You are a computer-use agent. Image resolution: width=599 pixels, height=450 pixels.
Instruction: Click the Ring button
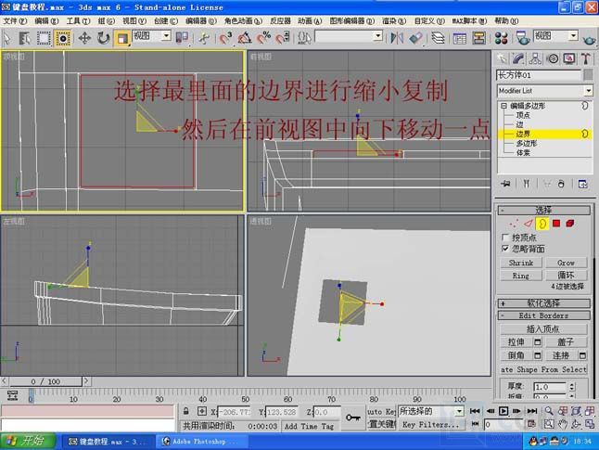521,276
